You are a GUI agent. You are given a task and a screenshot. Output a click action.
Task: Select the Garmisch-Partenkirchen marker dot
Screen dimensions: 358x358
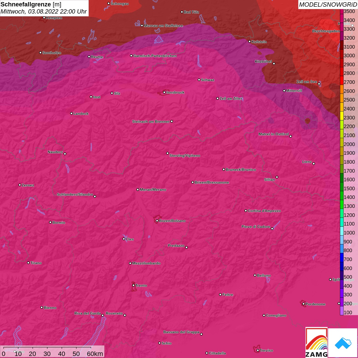coord(131,56)
